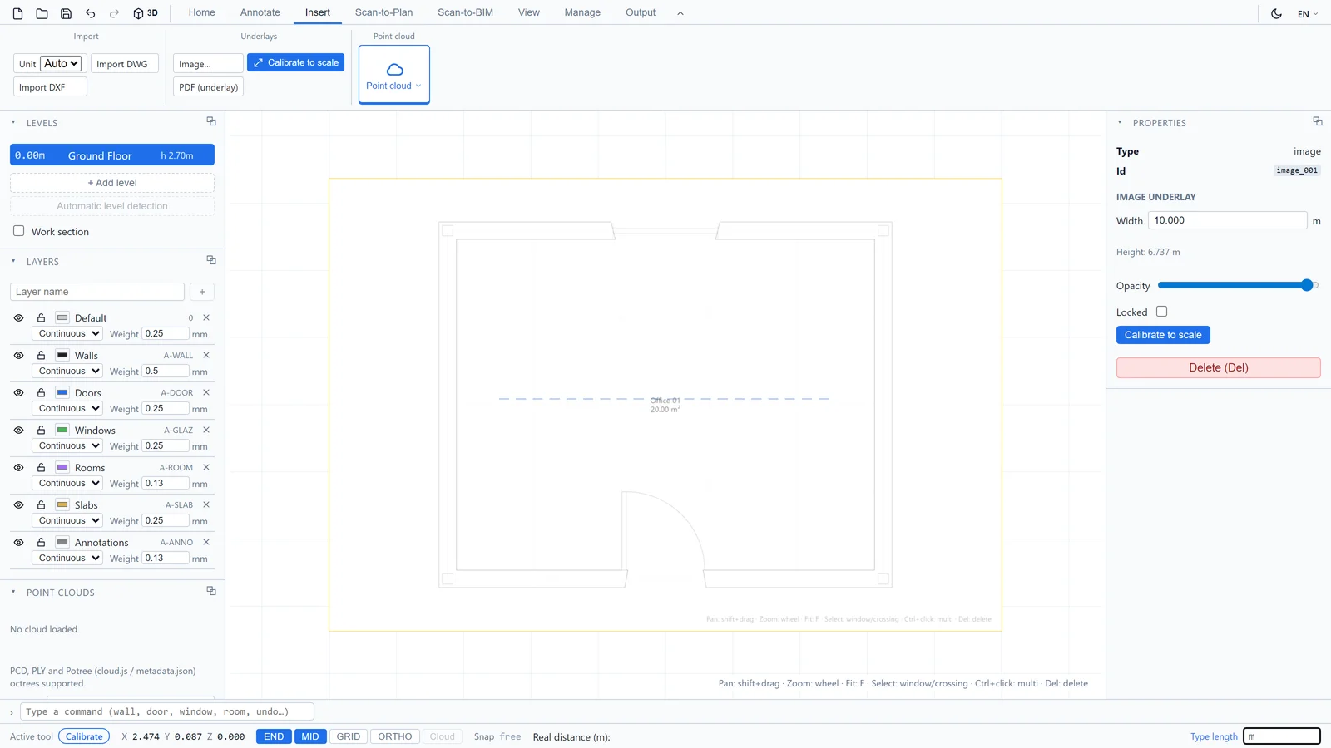1331x748 pixels.
Task: Lock the Walls layer
Action: [x=41, y=355]
